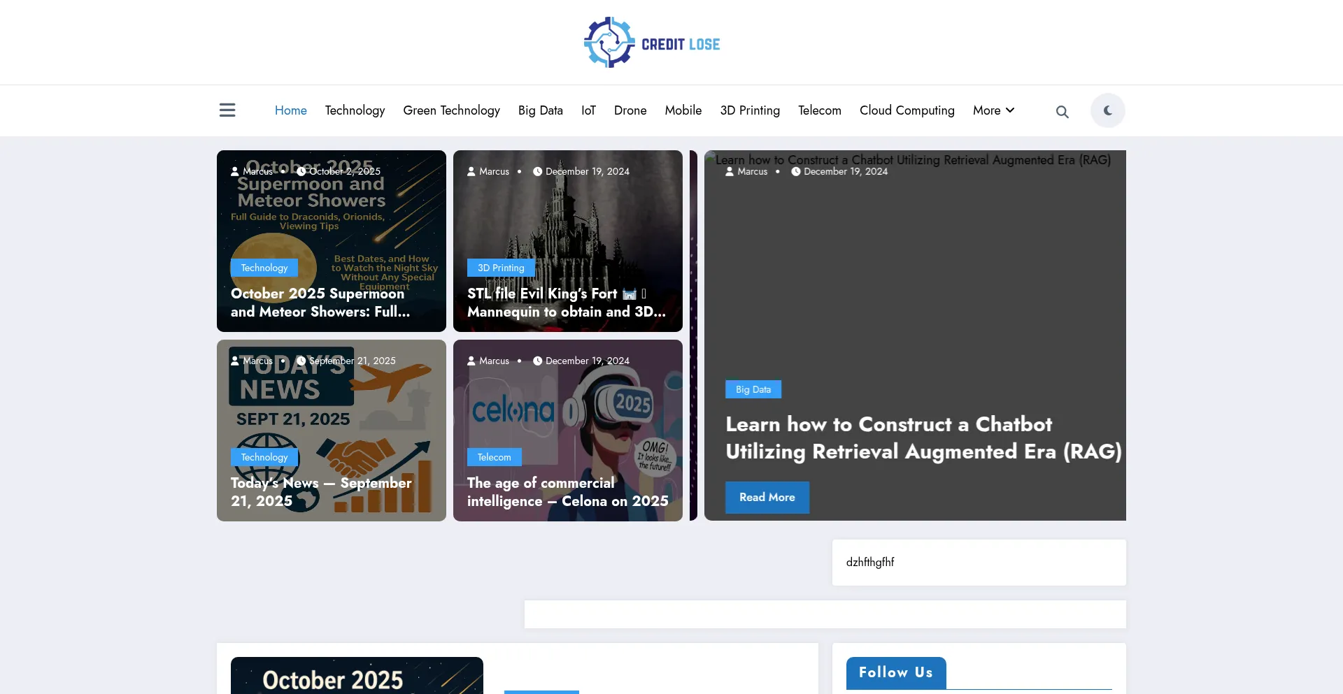Image resolution: width=1343 pixels, height=694 pixels.
Task: Click the Technology tag on Today's News card
Action: pos(264,457)
